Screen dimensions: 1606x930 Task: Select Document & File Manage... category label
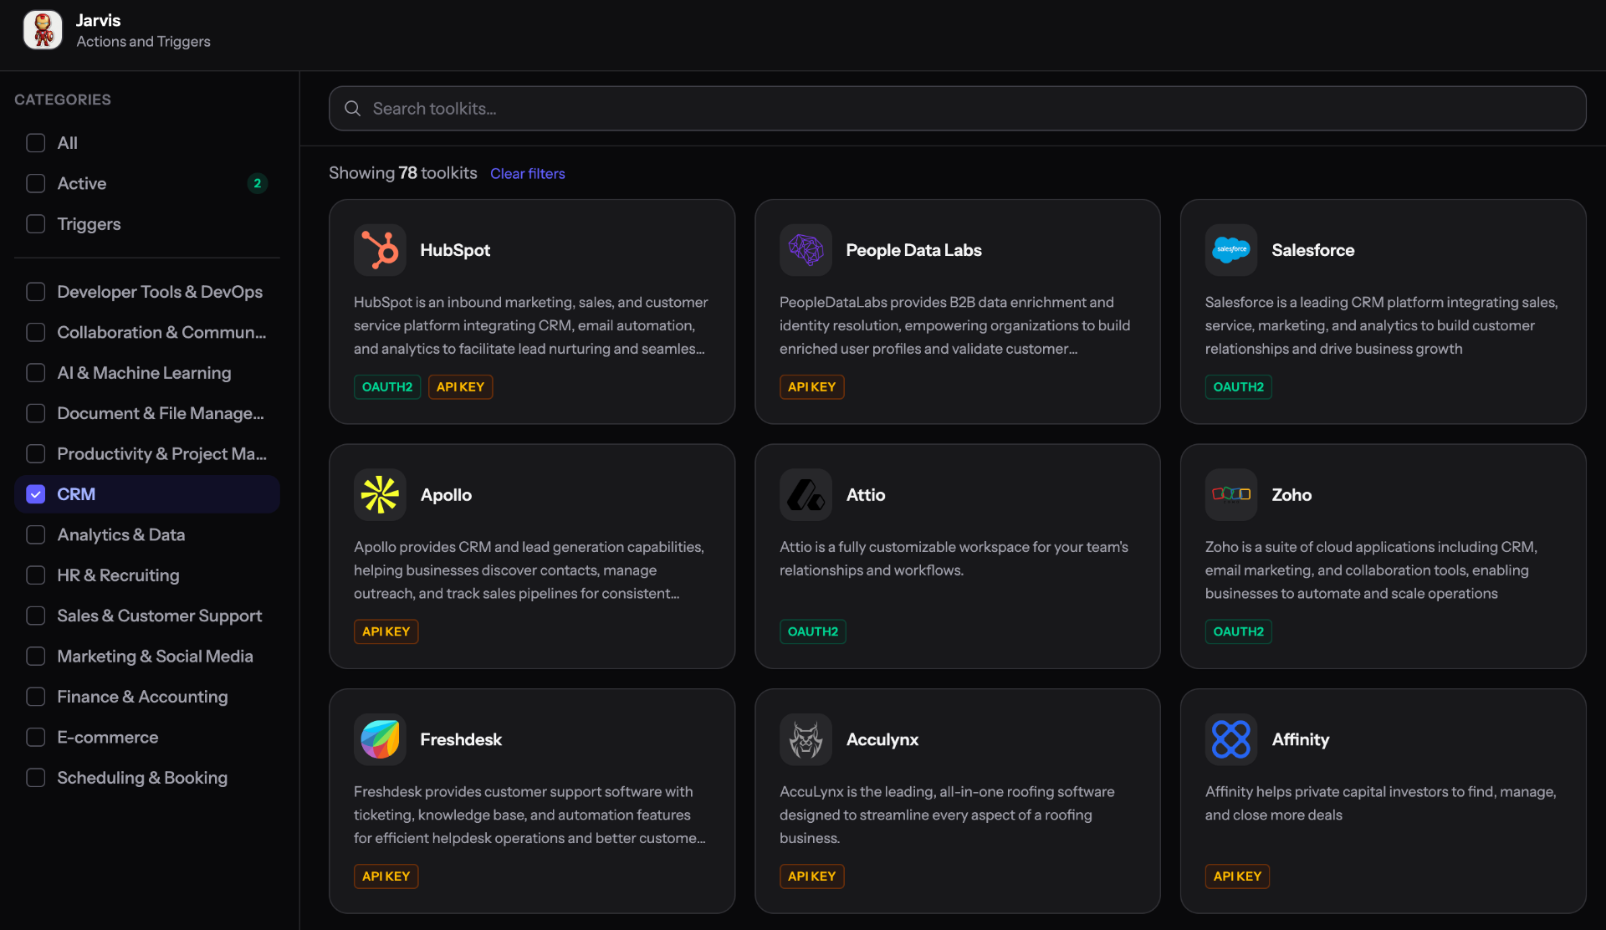[161, 413]
